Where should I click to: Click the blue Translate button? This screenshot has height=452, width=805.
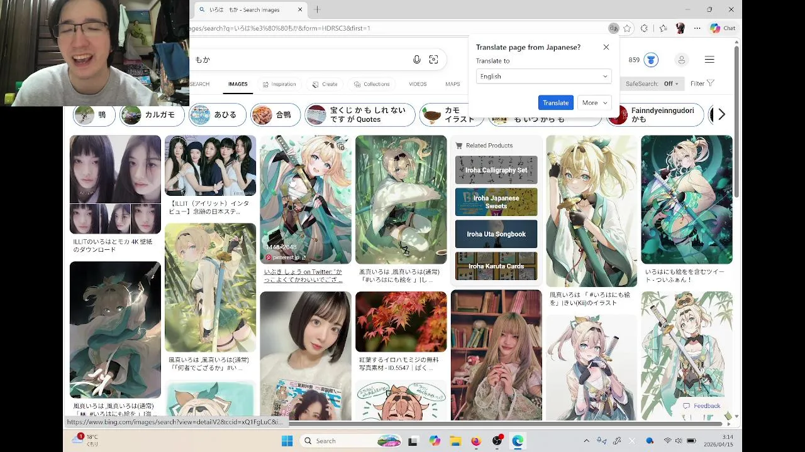pos(555,103)
